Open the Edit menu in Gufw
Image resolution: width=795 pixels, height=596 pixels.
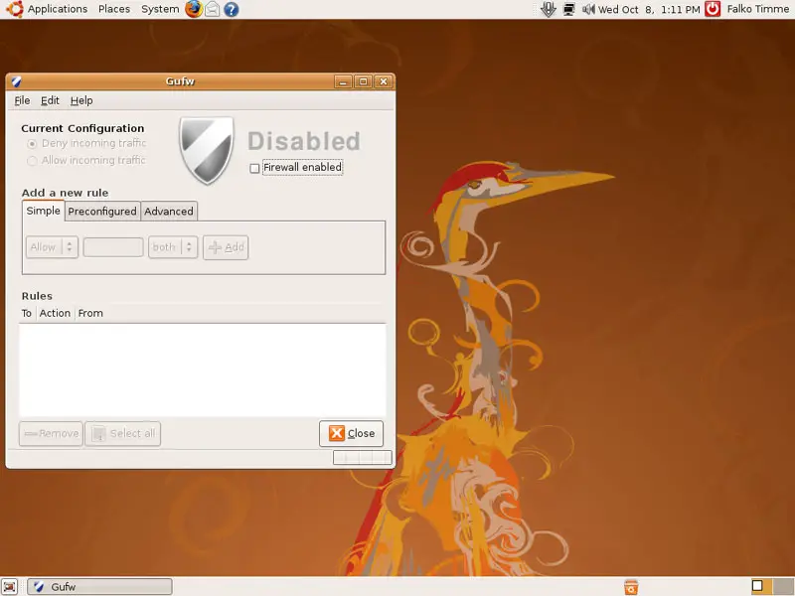(50, 100)
